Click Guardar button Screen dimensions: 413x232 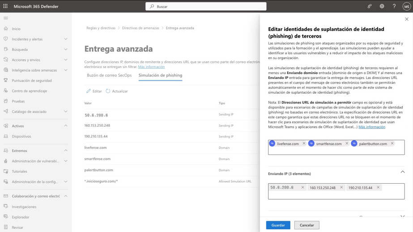point(278,225)
